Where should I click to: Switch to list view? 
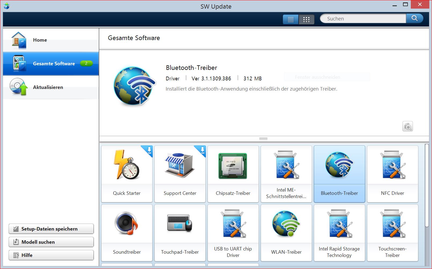(x=291, y=19)
